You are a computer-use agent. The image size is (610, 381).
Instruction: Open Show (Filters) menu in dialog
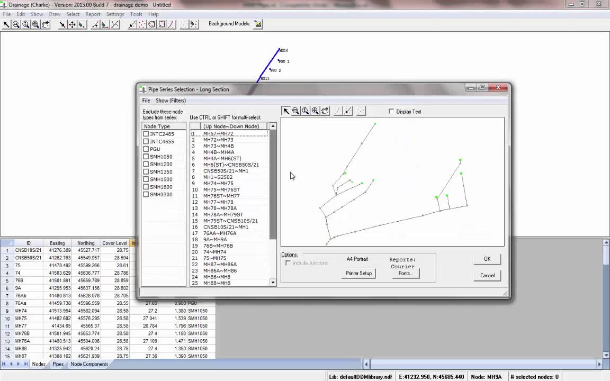[171, 101]
